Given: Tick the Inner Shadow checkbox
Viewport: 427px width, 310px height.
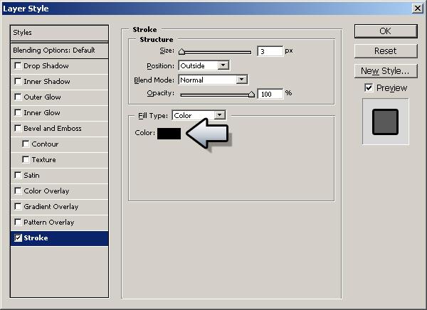Looking at the screenshot, I should point(18,81).
